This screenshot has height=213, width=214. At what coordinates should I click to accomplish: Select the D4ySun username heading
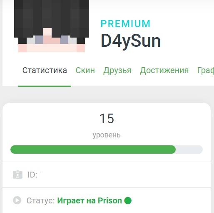coord(131,41)
